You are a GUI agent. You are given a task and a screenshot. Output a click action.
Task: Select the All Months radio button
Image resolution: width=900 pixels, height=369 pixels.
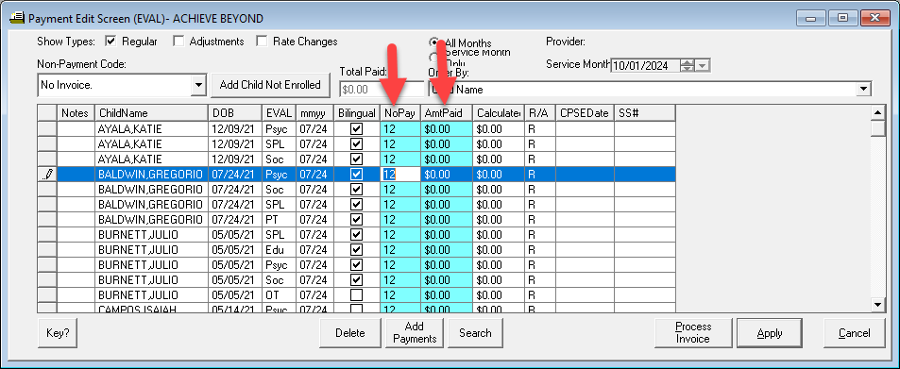pos(433,43)
